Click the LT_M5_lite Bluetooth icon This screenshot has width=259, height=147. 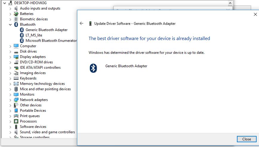click(22, 35)
